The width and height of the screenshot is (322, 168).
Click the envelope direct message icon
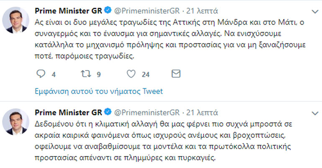(x=176, y=74)
